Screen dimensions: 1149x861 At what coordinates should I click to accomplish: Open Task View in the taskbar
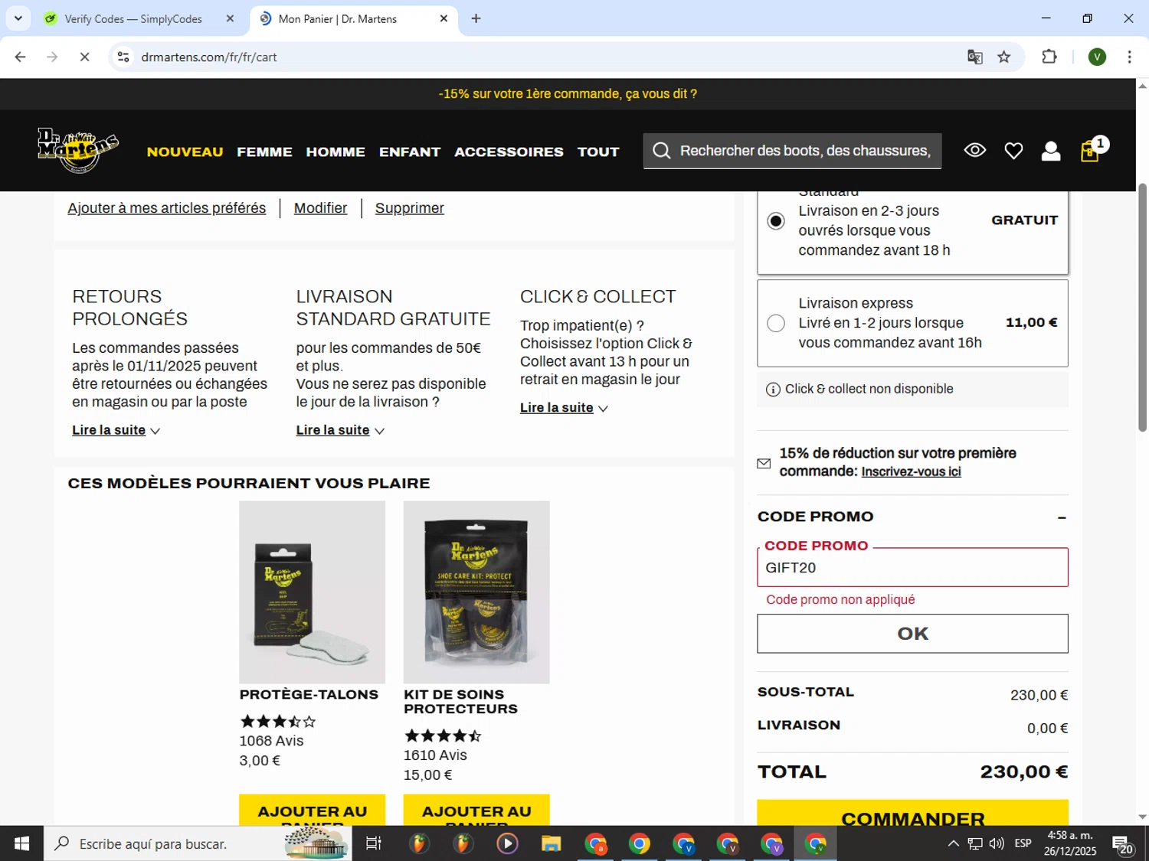click(373, 843)
